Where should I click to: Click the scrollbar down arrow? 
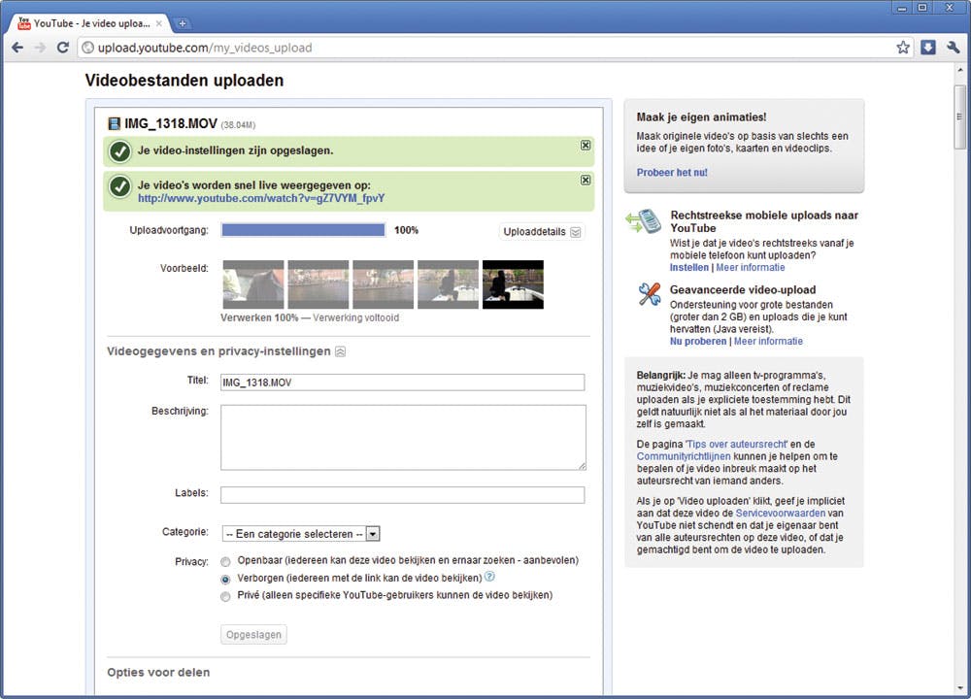960,688
